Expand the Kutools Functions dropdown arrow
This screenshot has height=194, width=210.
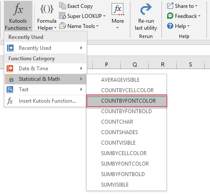pyautogui.click(x=30, y=28)
